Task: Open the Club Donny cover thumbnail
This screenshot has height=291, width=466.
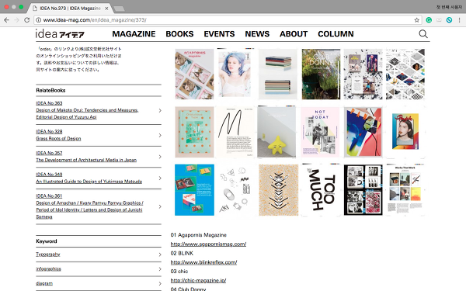Action: [321, 74]
